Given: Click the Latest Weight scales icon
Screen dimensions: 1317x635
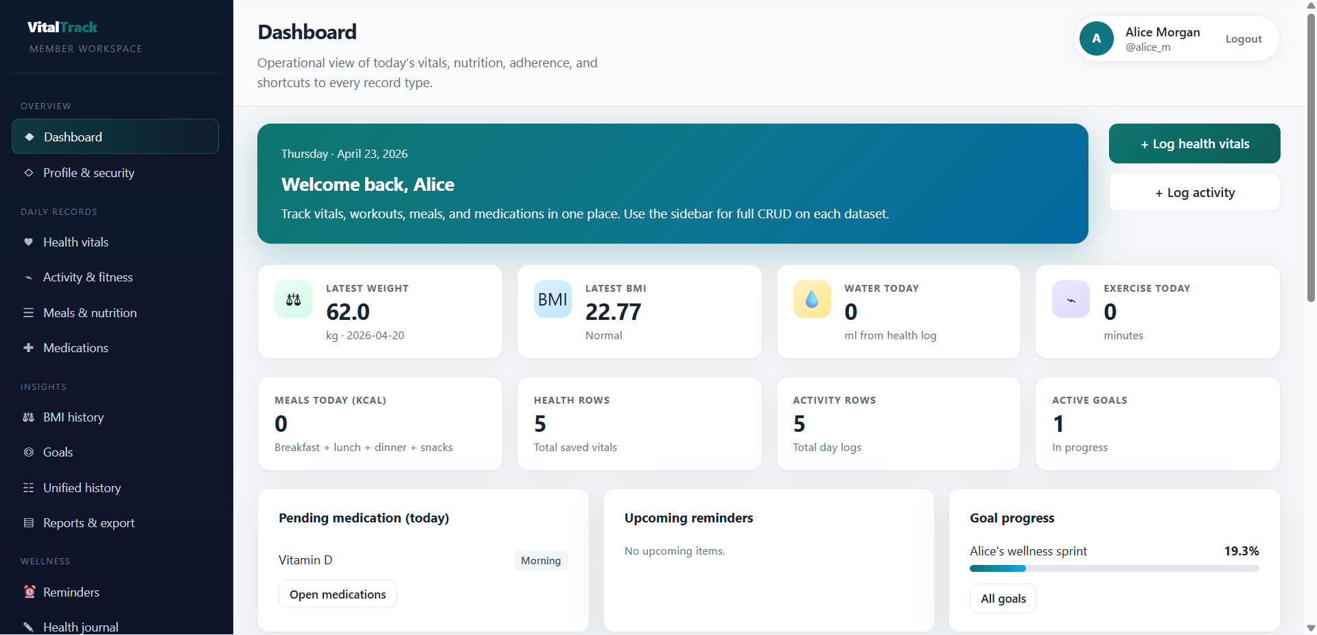Looking at the screenshot, I should [x=294, y=299].
